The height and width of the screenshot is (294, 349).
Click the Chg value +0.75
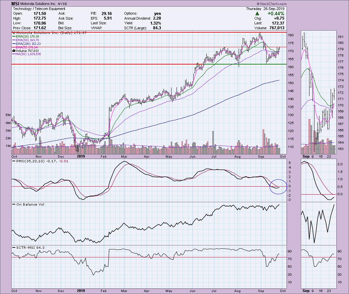pyautogui.click(x=279, y=18)
